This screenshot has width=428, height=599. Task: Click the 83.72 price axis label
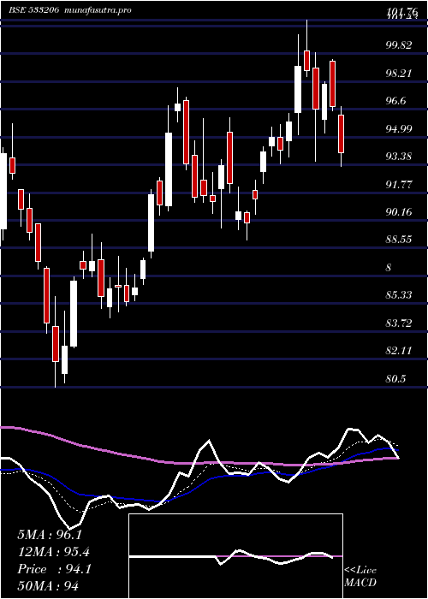click(x=400, y=323)
